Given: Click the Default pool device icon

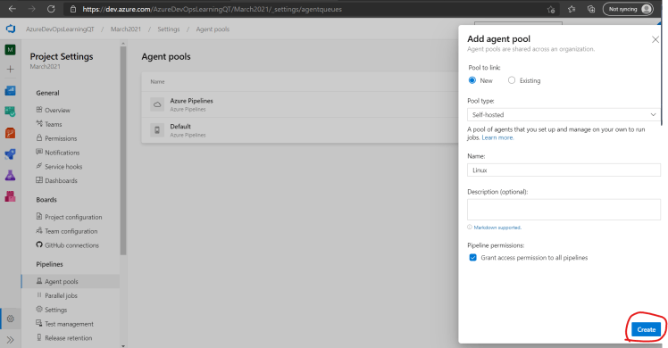Looking at the screenshot, I should tap(157, 129).
